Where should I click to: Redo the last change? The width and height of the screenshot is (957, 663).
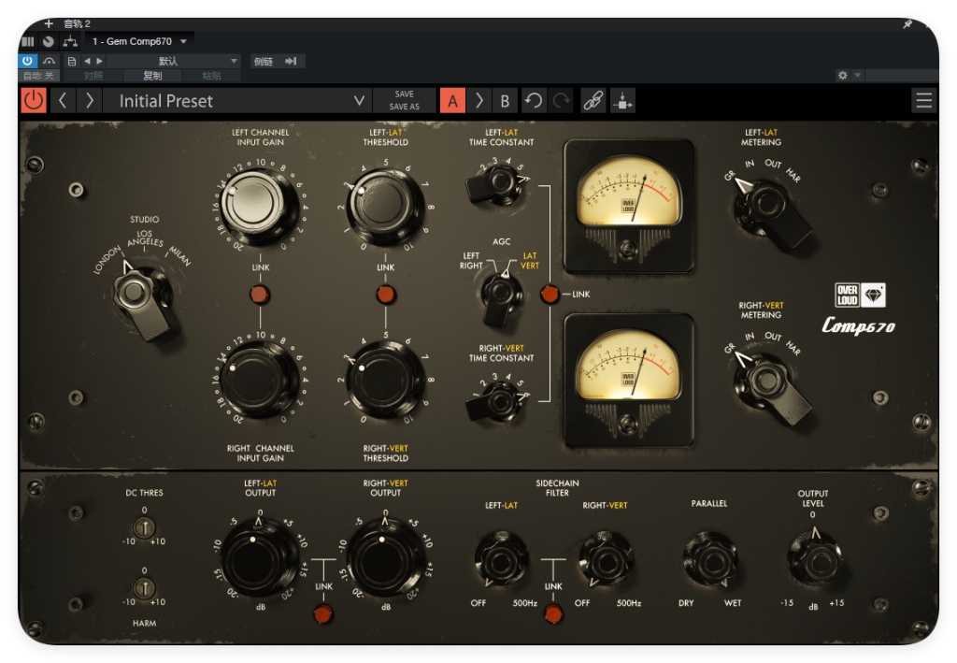pos(561,101)
